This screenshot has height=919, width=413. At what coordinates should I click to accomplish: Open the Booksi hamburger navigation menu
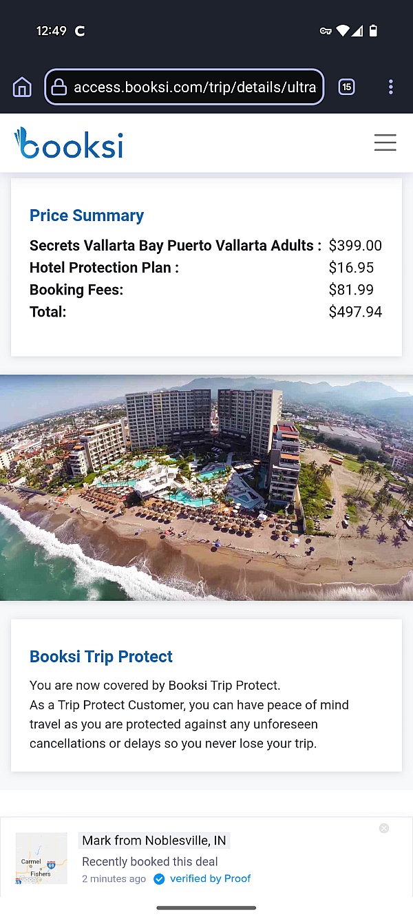(x=385, y=142)
